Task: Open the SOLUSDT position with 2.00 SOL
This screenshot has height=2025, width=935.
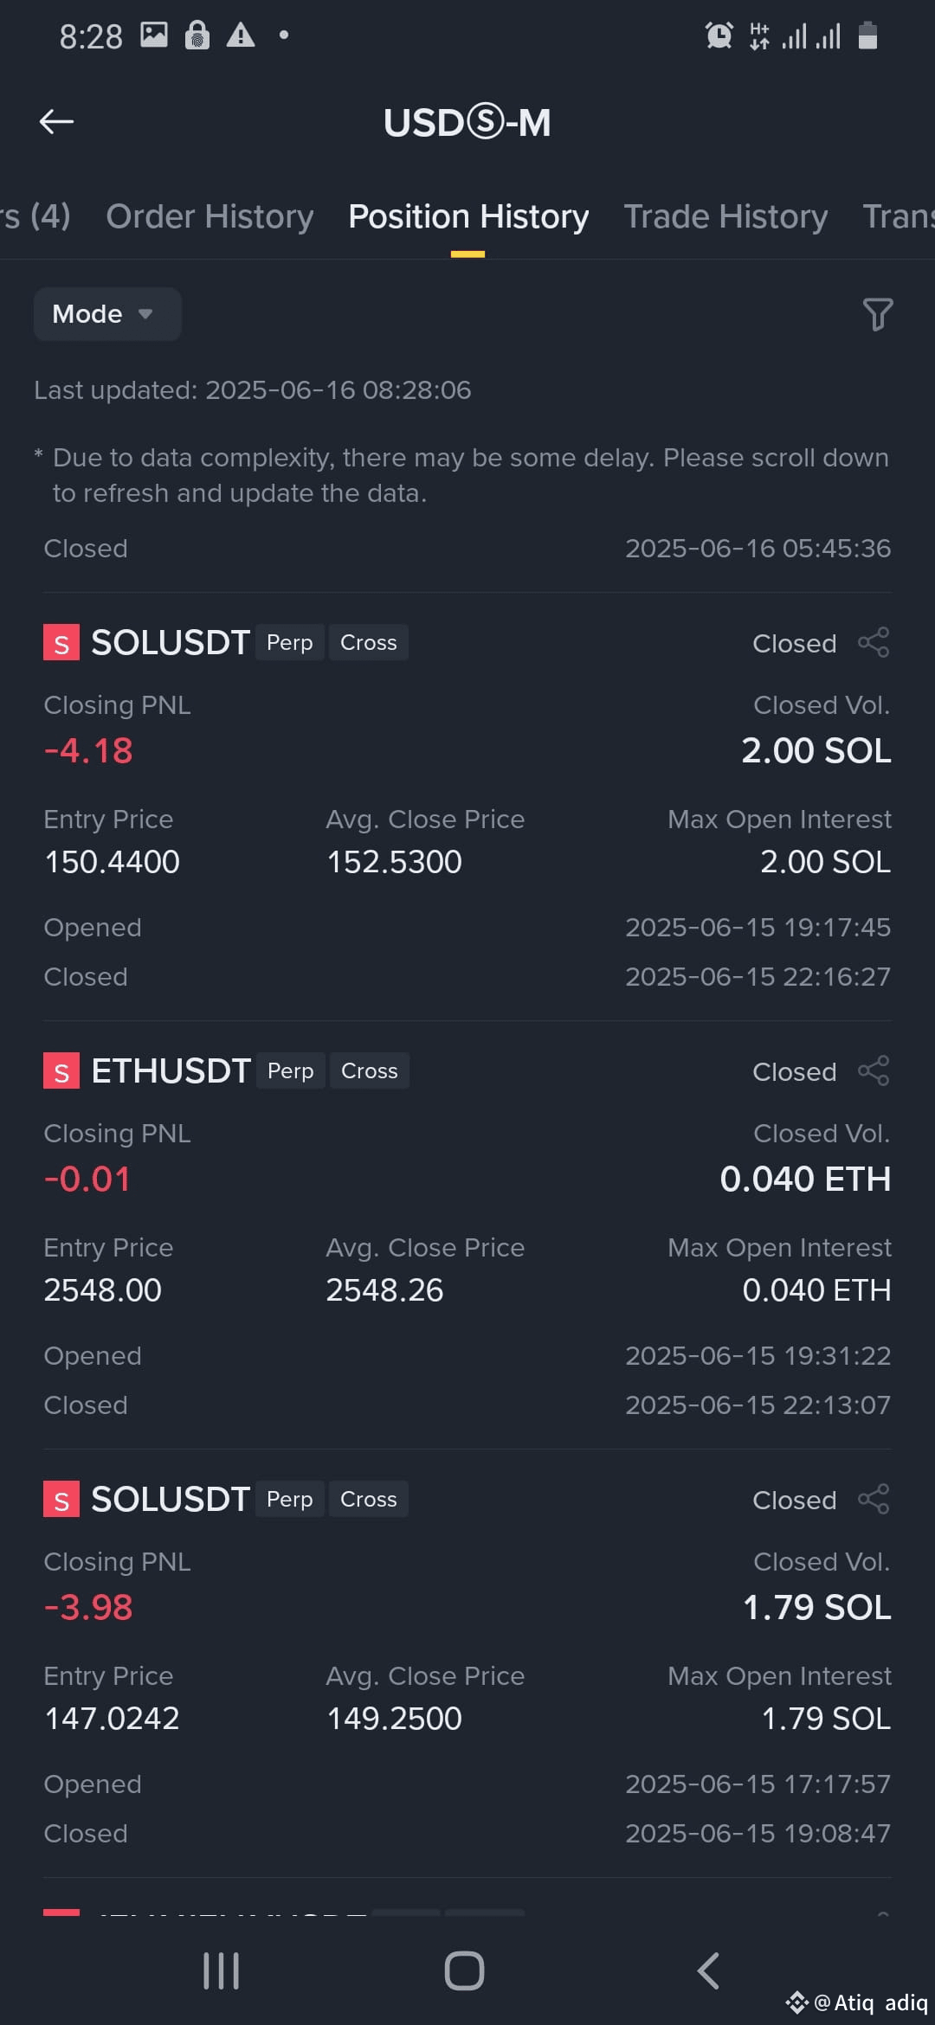Action: 171,643
